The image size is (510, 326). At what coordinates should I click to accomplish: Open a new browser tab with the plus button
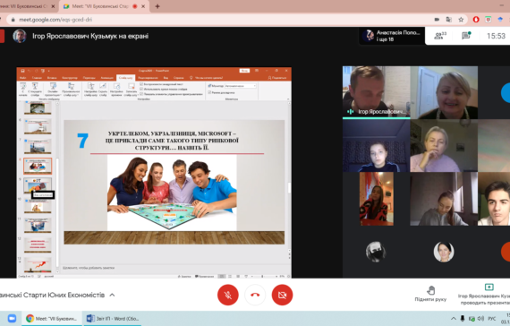point(157,6)
